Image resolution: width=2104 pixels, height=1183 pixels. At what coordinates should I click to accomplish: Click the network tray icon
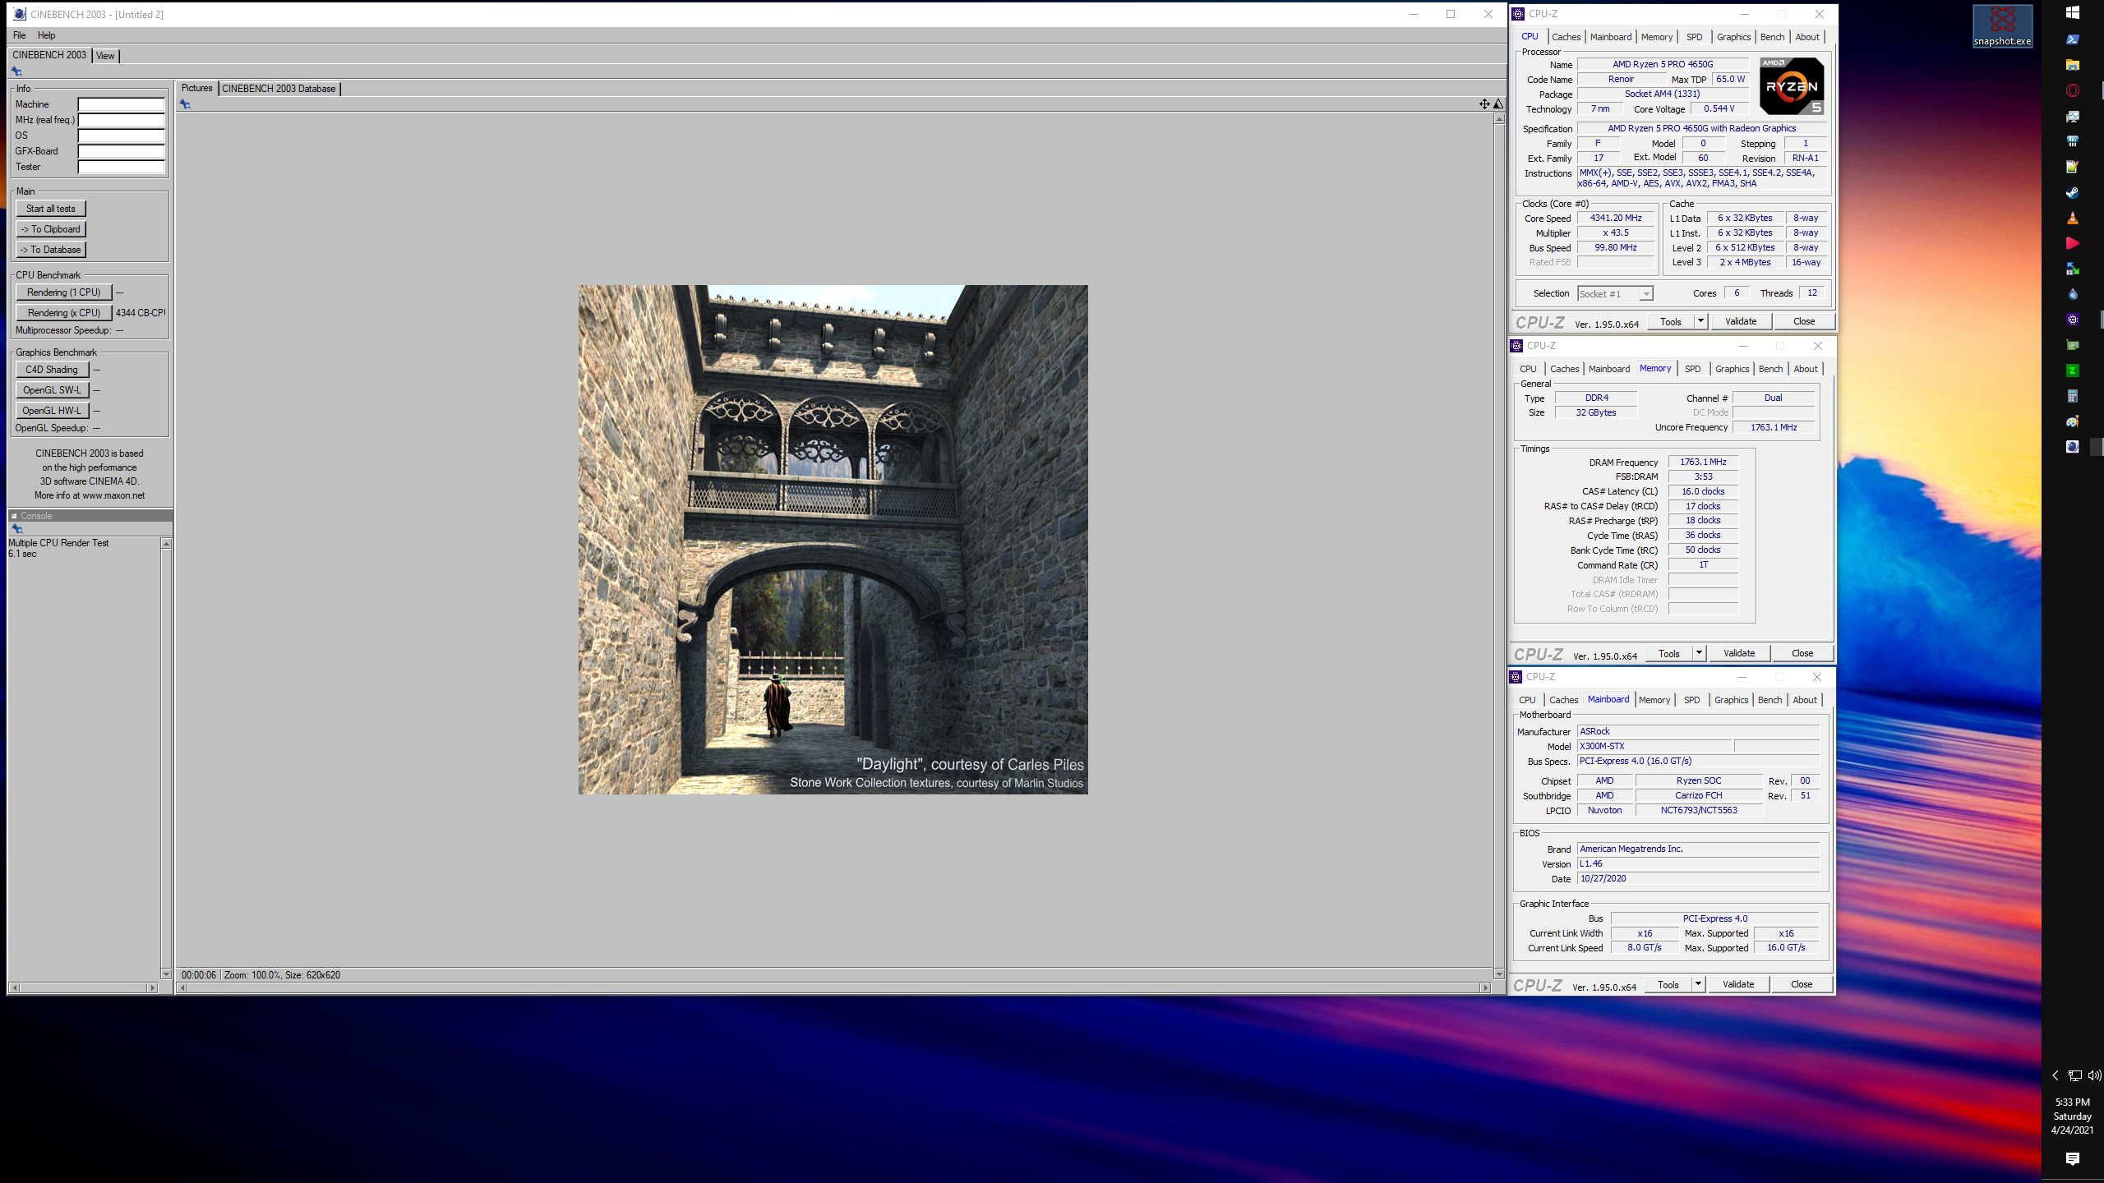2075,1075
